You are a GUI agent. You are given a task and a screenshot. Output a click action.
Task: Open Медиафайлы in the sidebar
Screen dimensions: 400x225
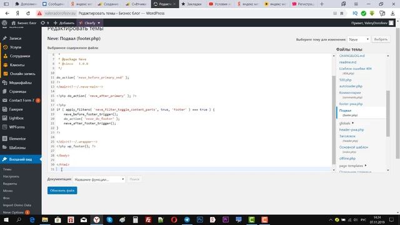pyautogui.click(x=20, y=82)
